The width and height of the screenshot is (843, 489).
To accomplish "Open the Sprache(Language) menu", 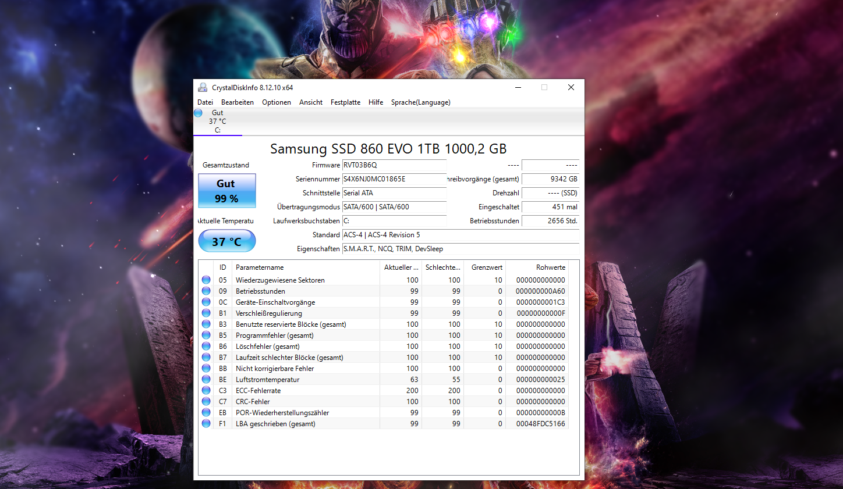I will coord(420,102).
